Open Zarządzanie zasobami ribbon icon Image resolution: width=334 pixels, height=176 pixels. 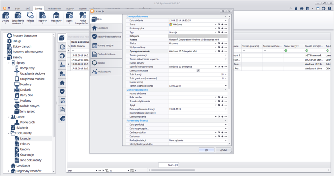(x=18, y=18)
